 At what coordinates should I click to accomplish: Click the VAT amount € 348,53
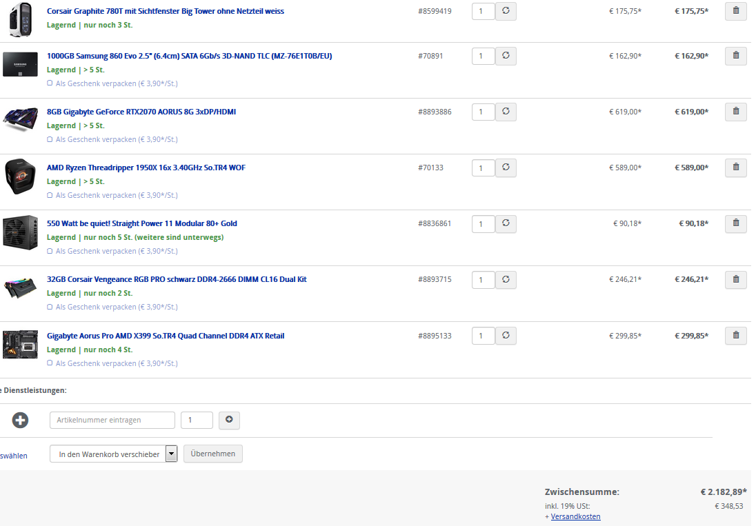(728, 506)
